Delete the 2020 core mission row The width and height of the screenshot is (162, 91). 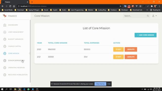[x=131, y=50]
